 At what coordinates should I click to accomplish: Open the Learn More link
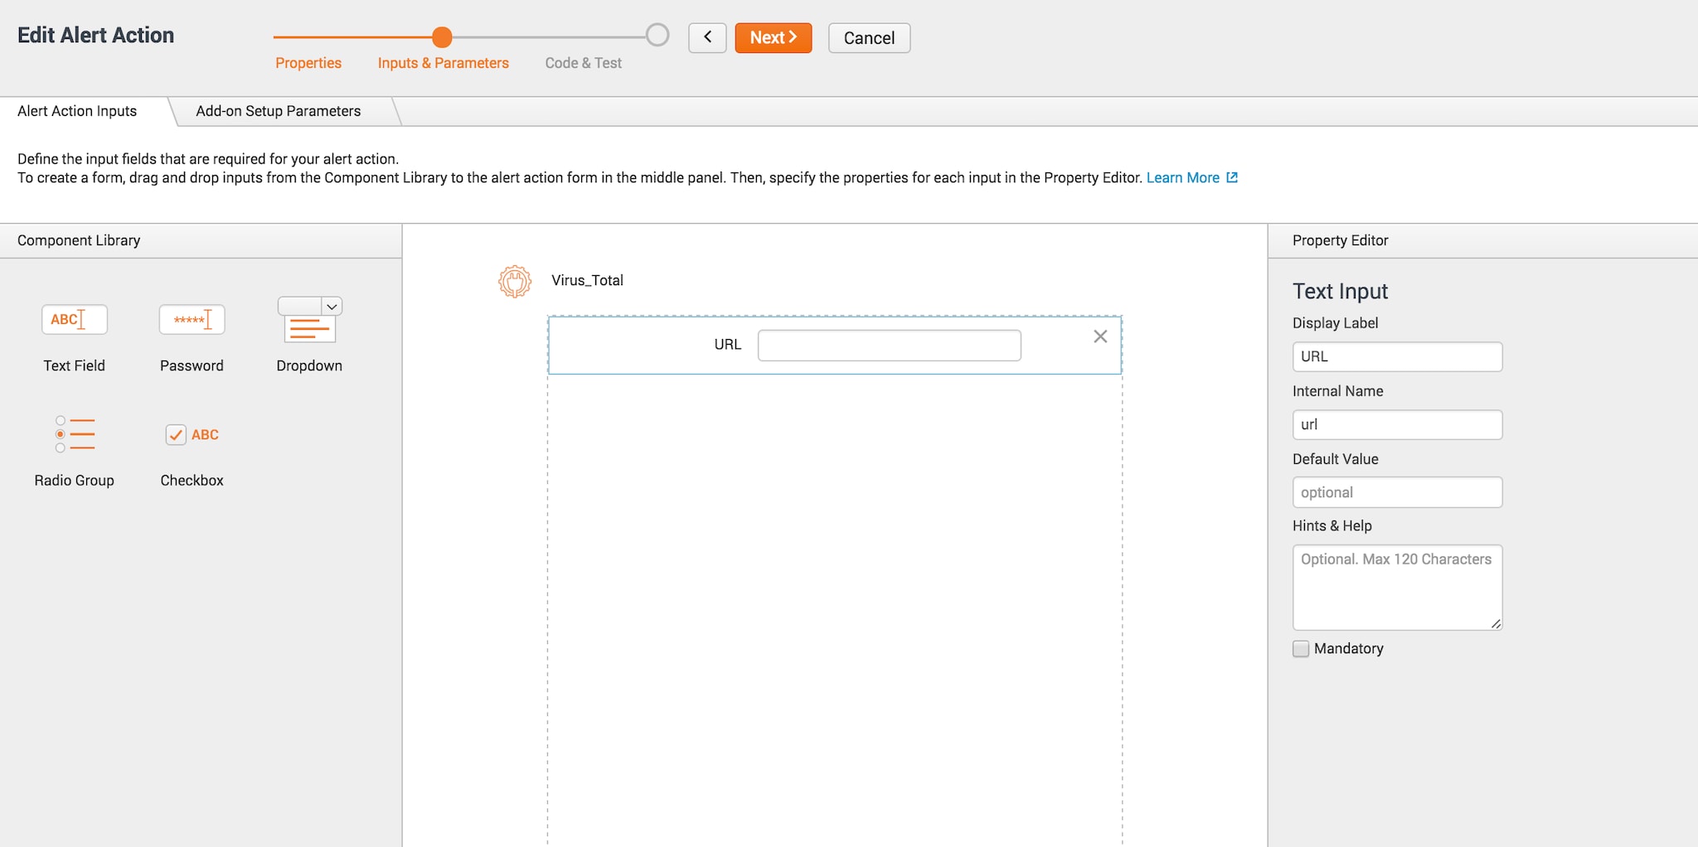1182,177
